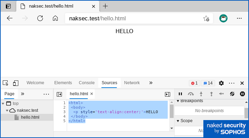Toggle deactivate breakpoints
249x138 pixels.
(232, 94)
